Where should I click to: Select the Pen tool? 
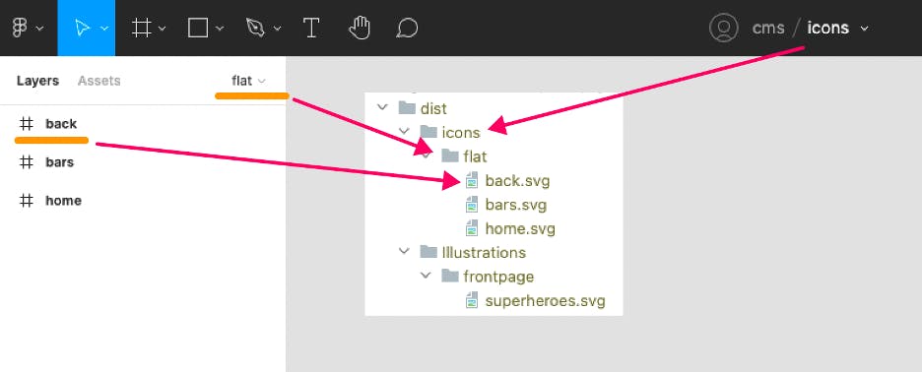(x=255, y=28)
